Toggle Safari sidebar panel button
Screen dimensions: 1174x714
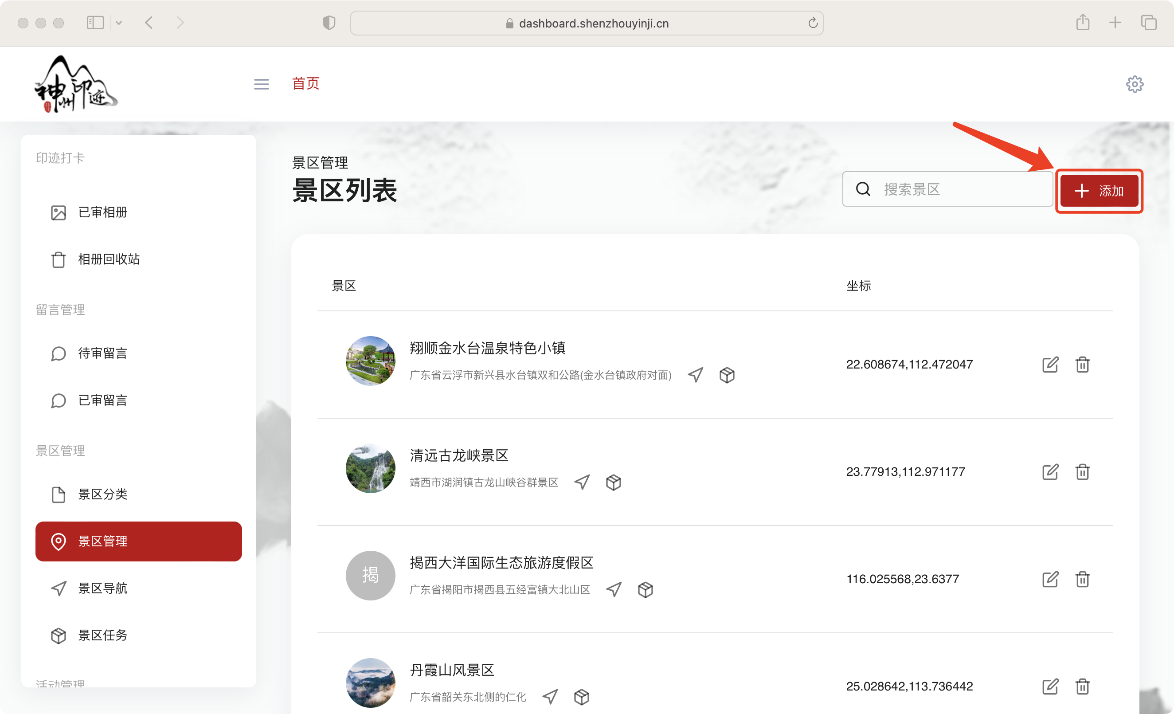coord(95,23)
